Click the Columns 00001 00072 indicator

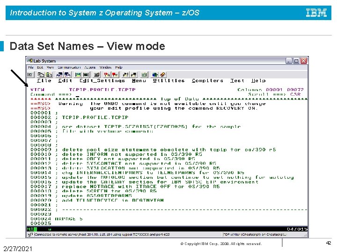(x=271, y=90)
